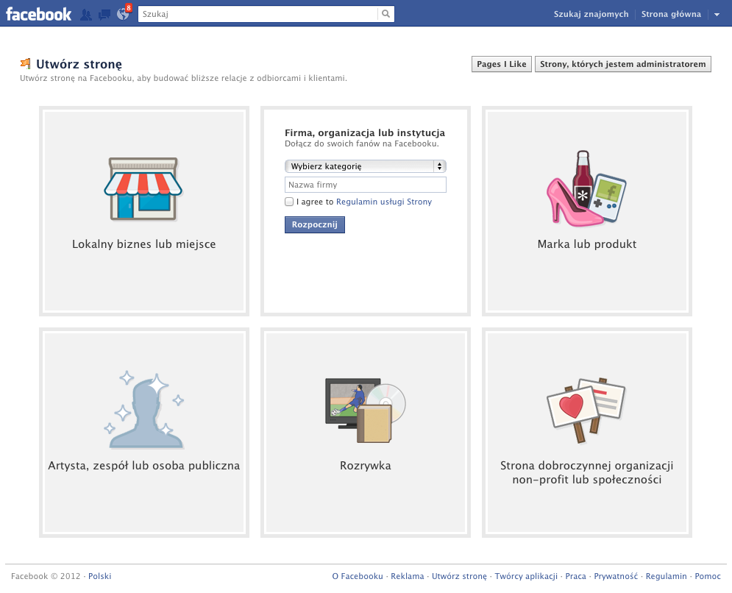Change the language via the Polski link
The height and width of the screenshot is (593, 732).
pyautogui.click(x=99, y=576)
